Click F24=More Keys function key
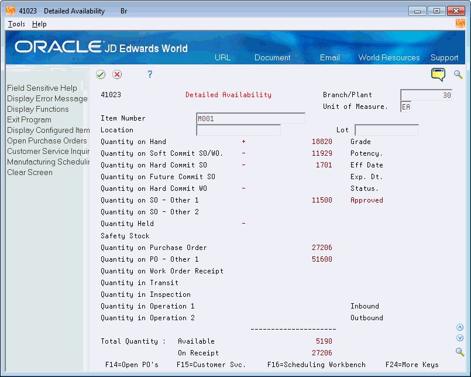Image resolution: width=471 pixels, height=377 pixels. 412,365
